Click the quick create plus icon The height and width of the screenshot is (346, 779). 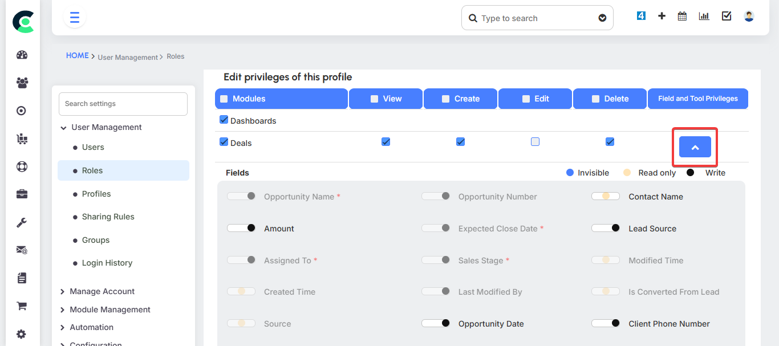click(x=662, y=17)
